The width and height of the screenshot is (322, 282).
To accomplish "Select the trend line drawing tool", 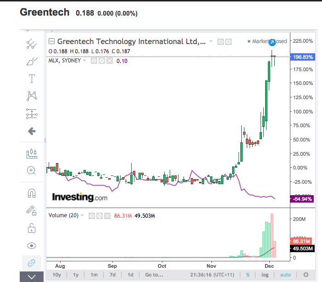I will [x=32, y=44].
